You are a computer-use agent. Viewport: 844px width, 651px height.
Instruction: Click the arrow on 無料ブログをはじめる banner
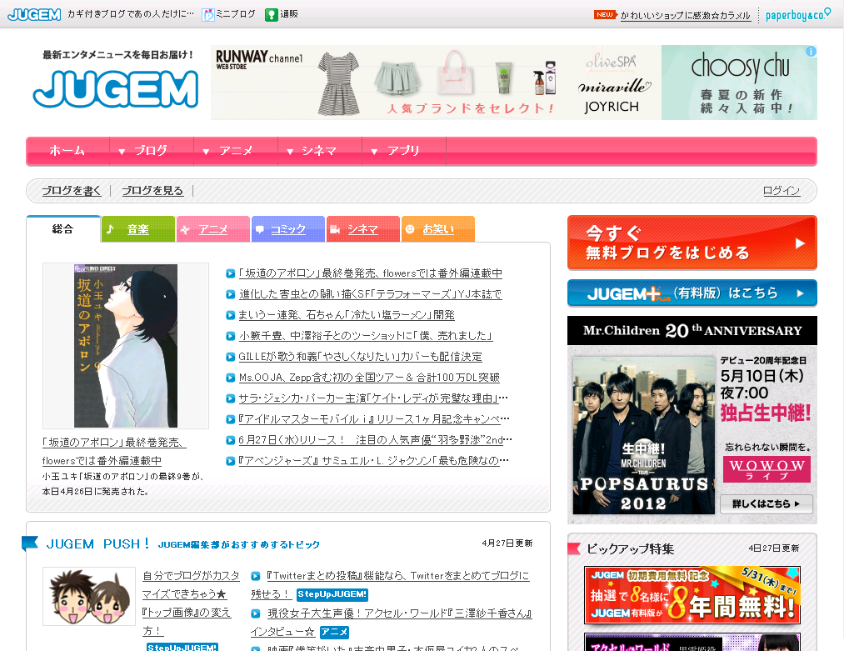tap(801, 243)
